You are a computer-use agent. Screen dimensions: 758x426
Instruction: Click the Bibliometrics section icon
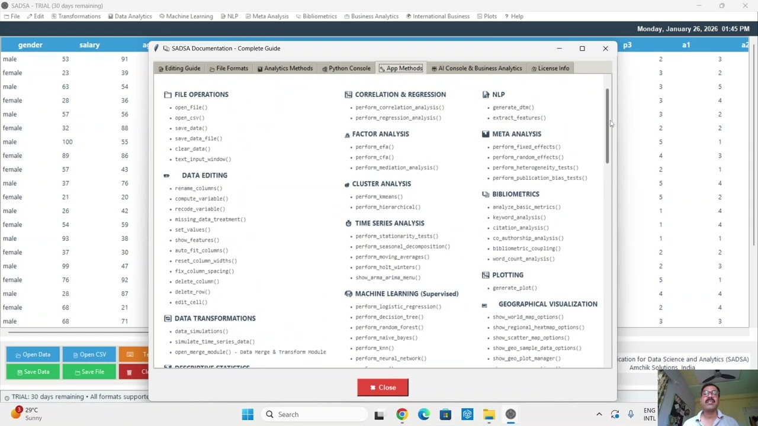tap(486, 194)
